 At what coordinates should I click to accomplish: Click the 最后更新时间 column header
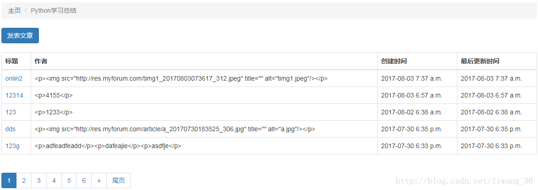coord(480,62)
